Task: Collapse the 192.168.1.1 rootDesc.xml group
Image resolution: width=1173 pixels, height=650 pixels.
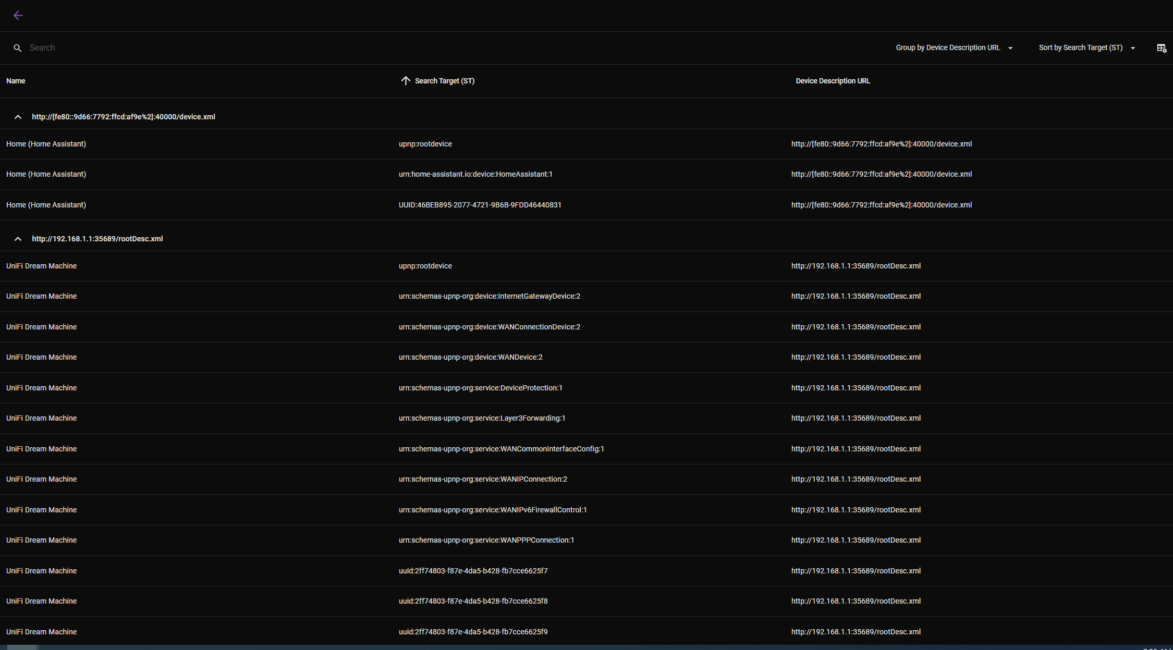Action: point(18,239)
